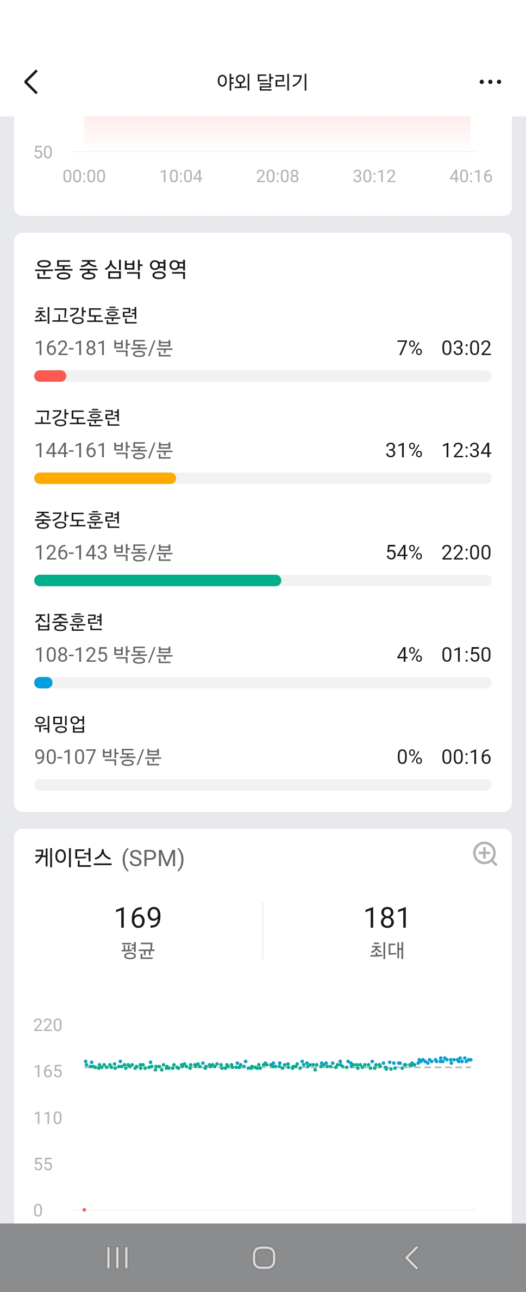Tap the maximum cadence value 181

tap(386, 918)
